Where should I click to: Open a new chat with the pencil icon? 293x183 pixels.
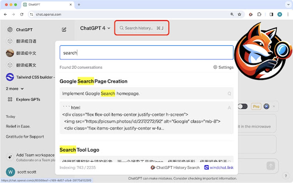64,30
